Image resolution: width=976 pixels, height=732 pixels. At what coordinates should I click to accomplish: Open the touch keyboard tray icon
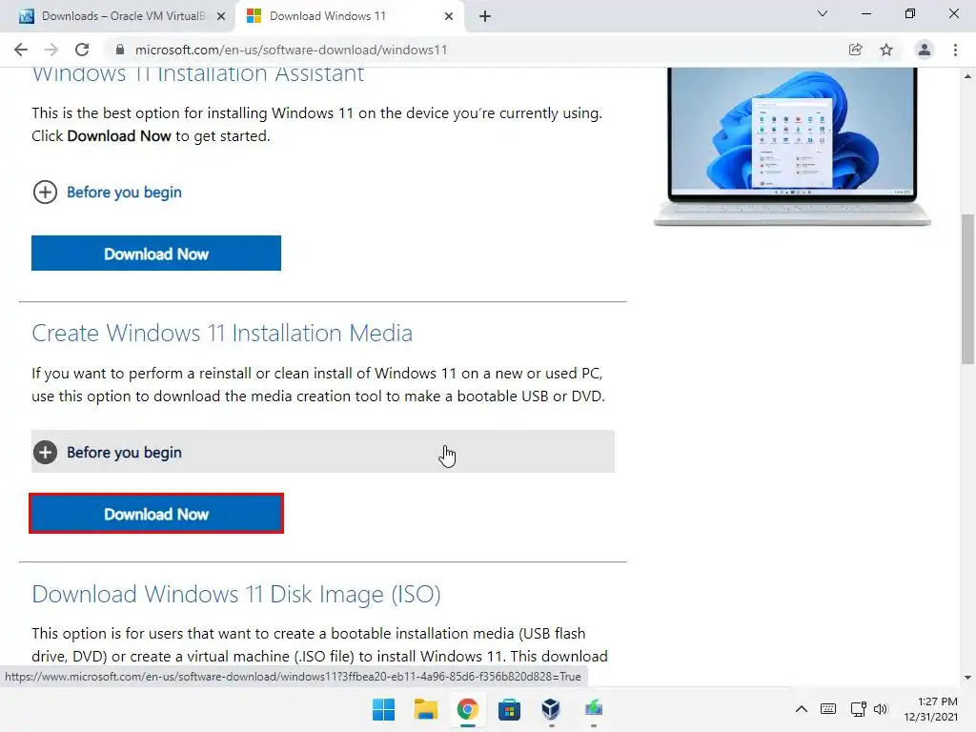click(x=828, y=709)
